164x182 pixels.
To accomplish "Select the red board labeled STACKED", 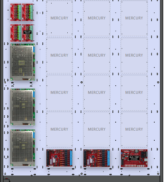I will [134, 158].
